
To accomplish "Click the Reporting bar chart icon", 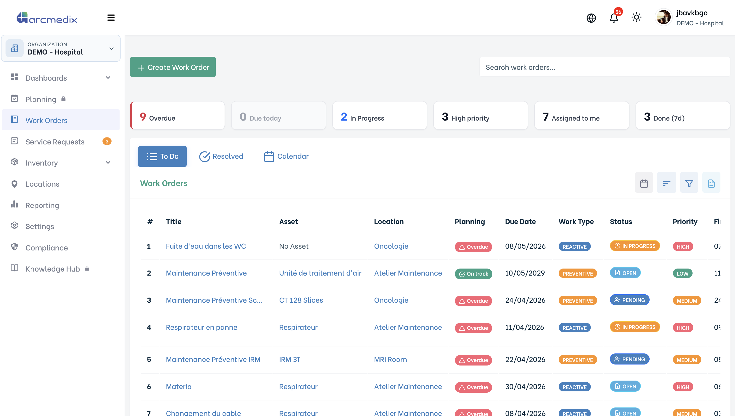I will pyautogui.click(x=15, y=204).
